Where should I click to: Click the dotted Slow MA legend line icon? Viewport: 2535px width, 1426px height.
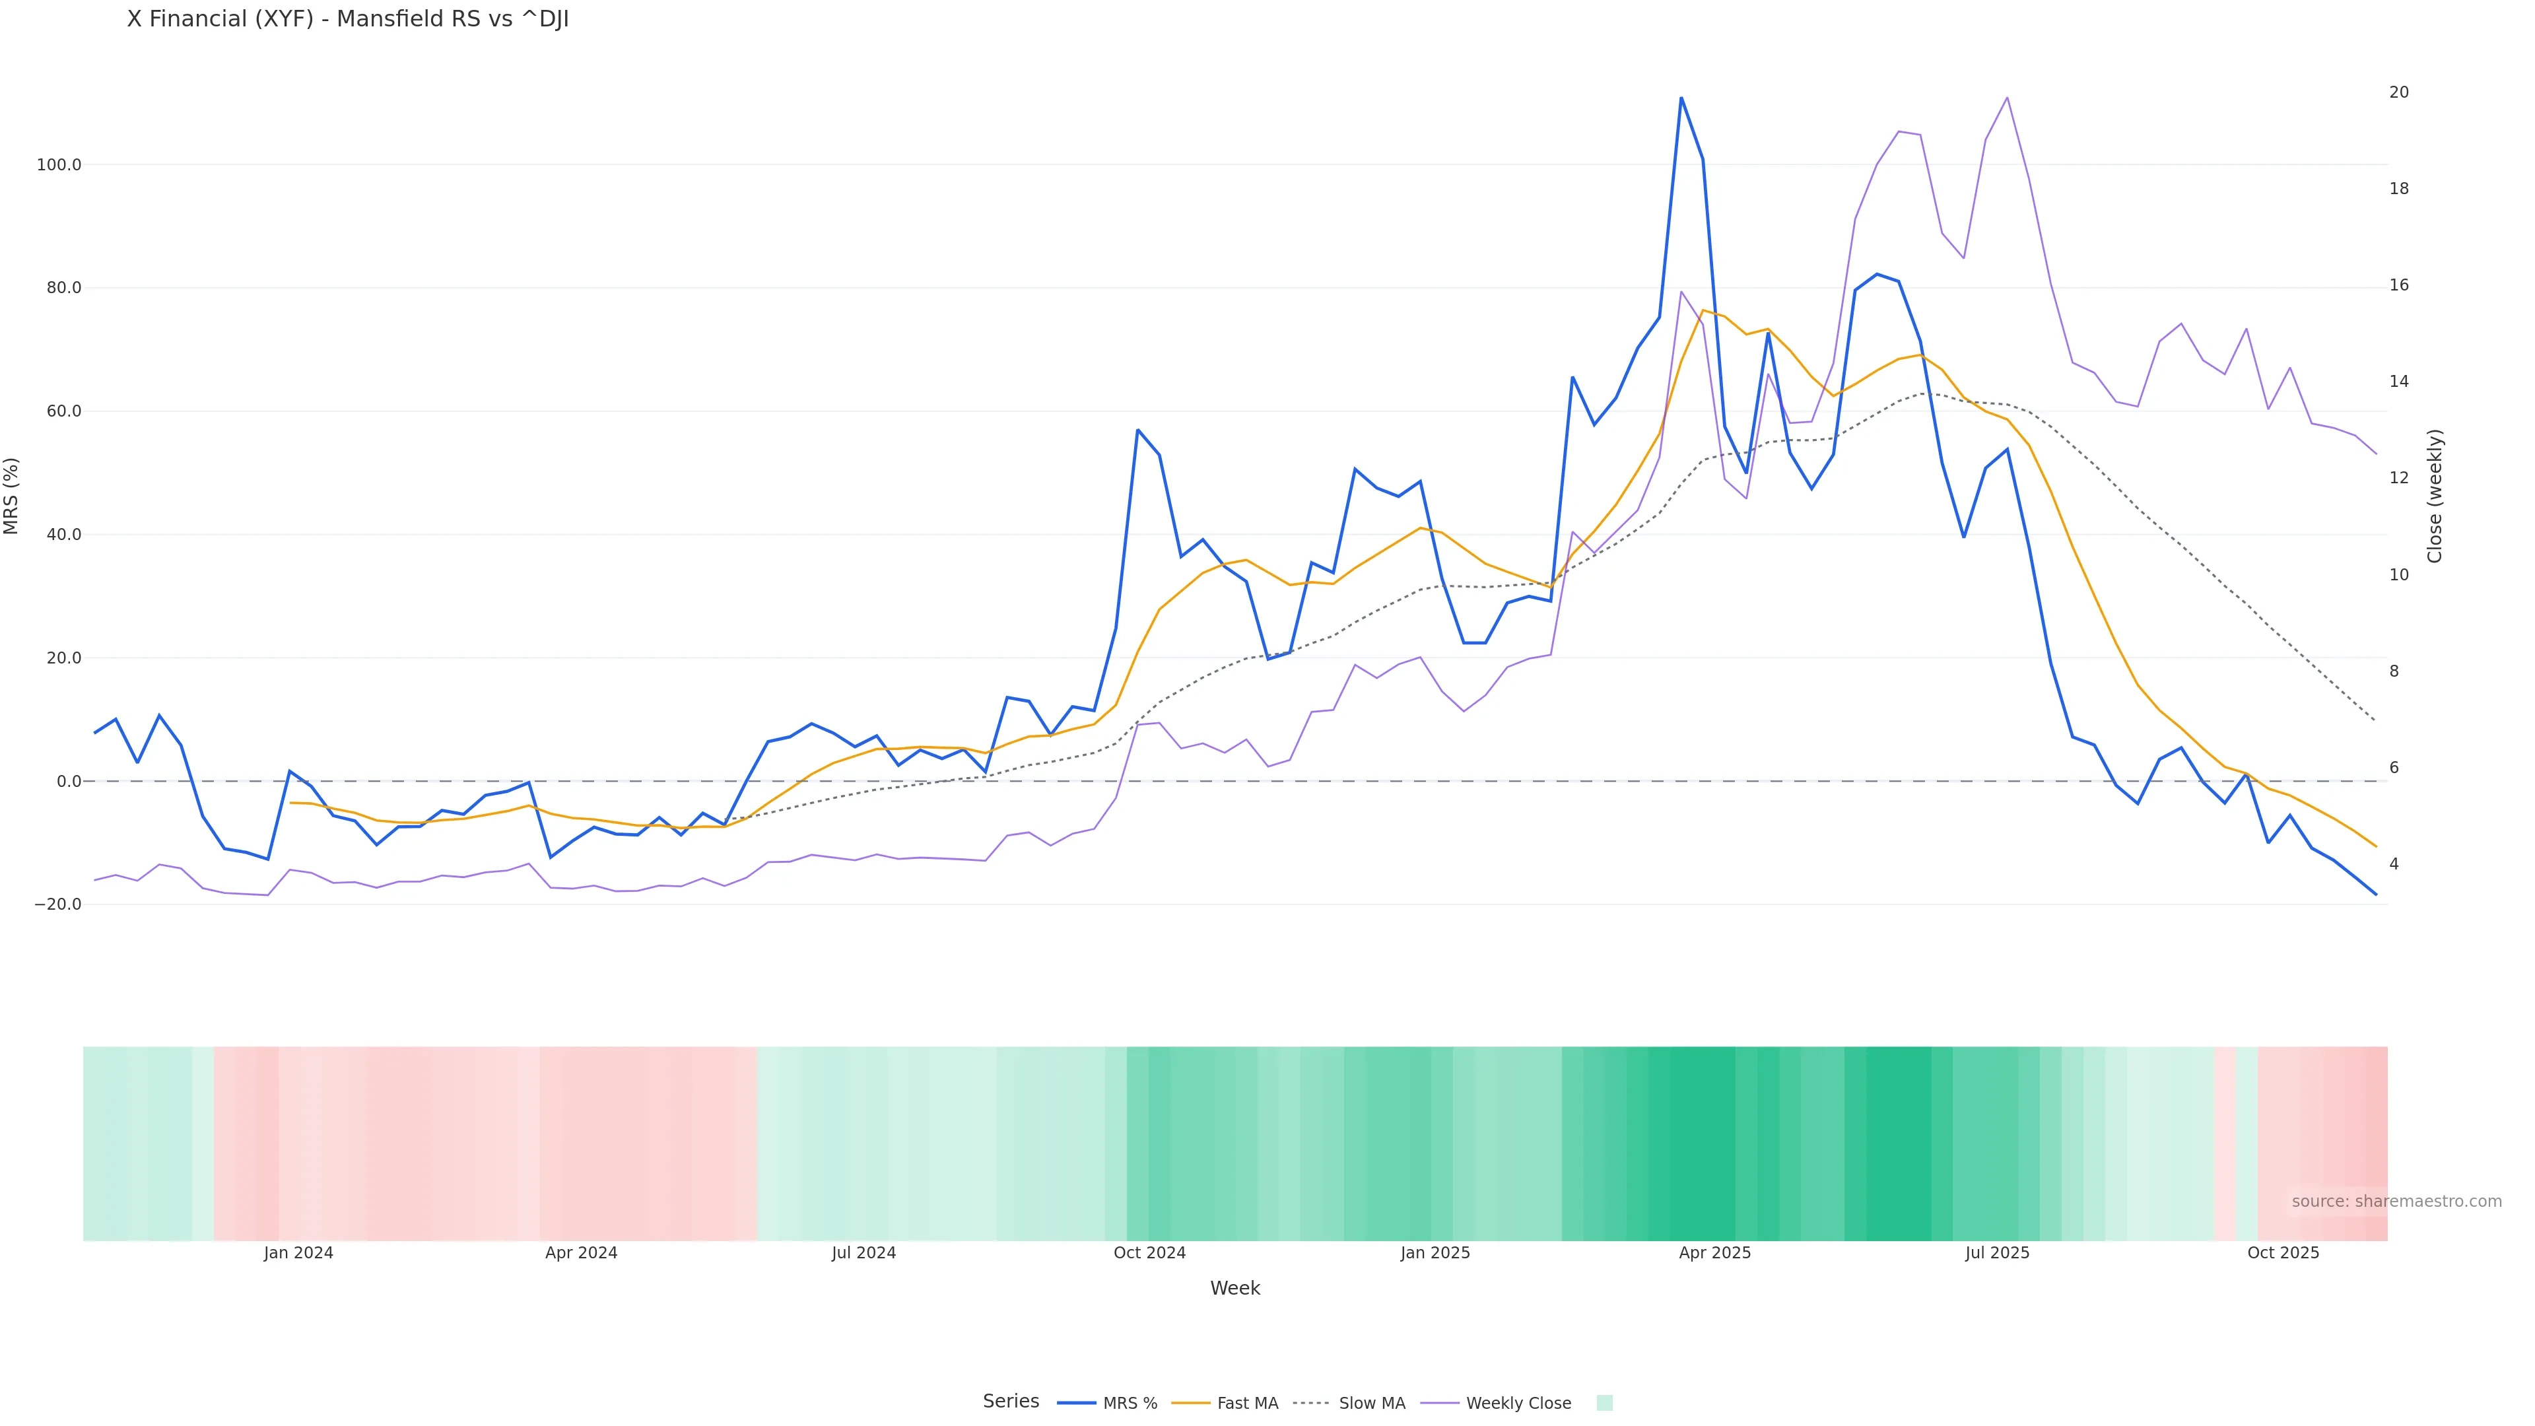click(1311, 1404)
